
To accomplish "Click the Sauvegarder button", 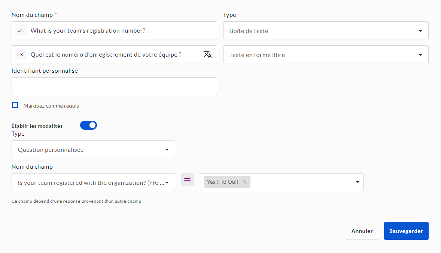I will (x=406, y=231).
